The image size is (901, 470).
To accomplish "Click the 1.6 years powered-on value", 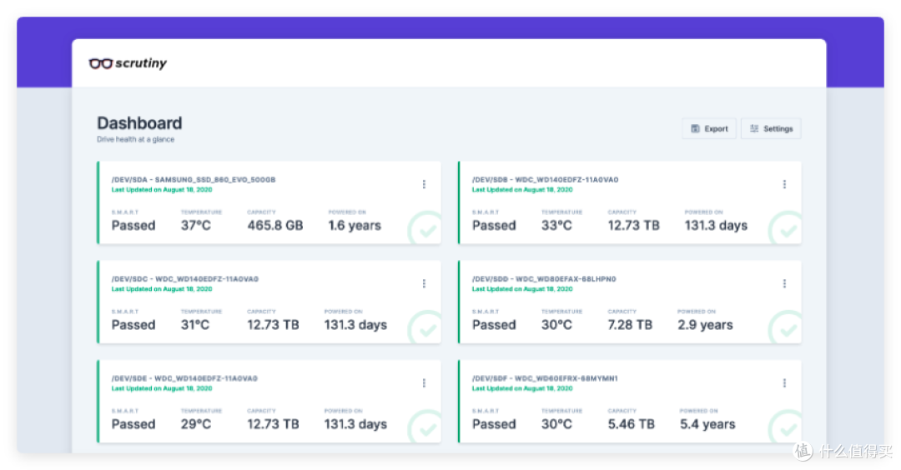I will tap(355, 226).
